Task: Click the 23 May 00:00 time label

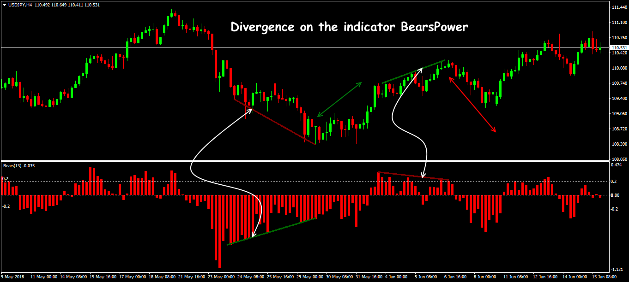Action: pyautogui.click(x=222, y=277)
